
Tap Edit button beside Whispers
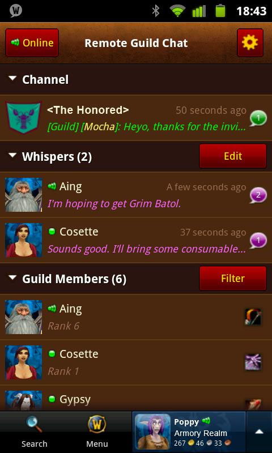tap(233, 156)
